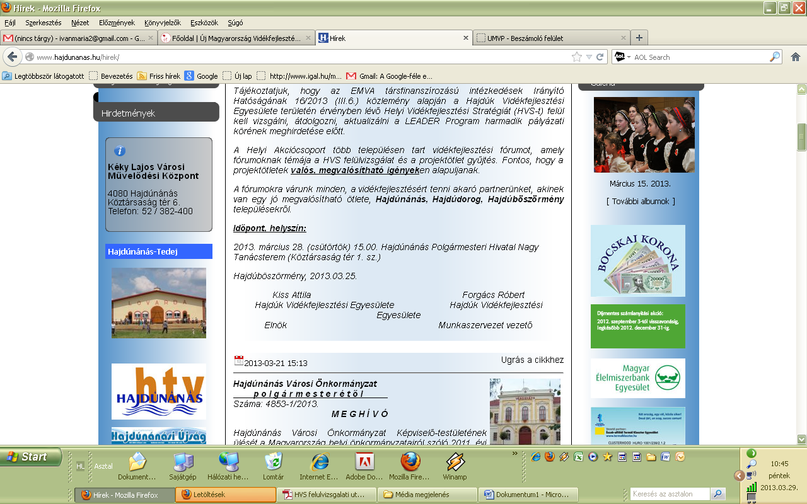Click the calendar icon next to 2013-03-21 15:13

click(x=238, y=361)
